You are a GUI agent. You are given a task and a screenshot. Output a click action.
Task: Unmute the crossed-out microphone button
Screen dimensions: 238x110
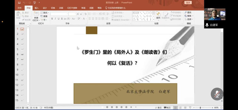pos(217,94)
